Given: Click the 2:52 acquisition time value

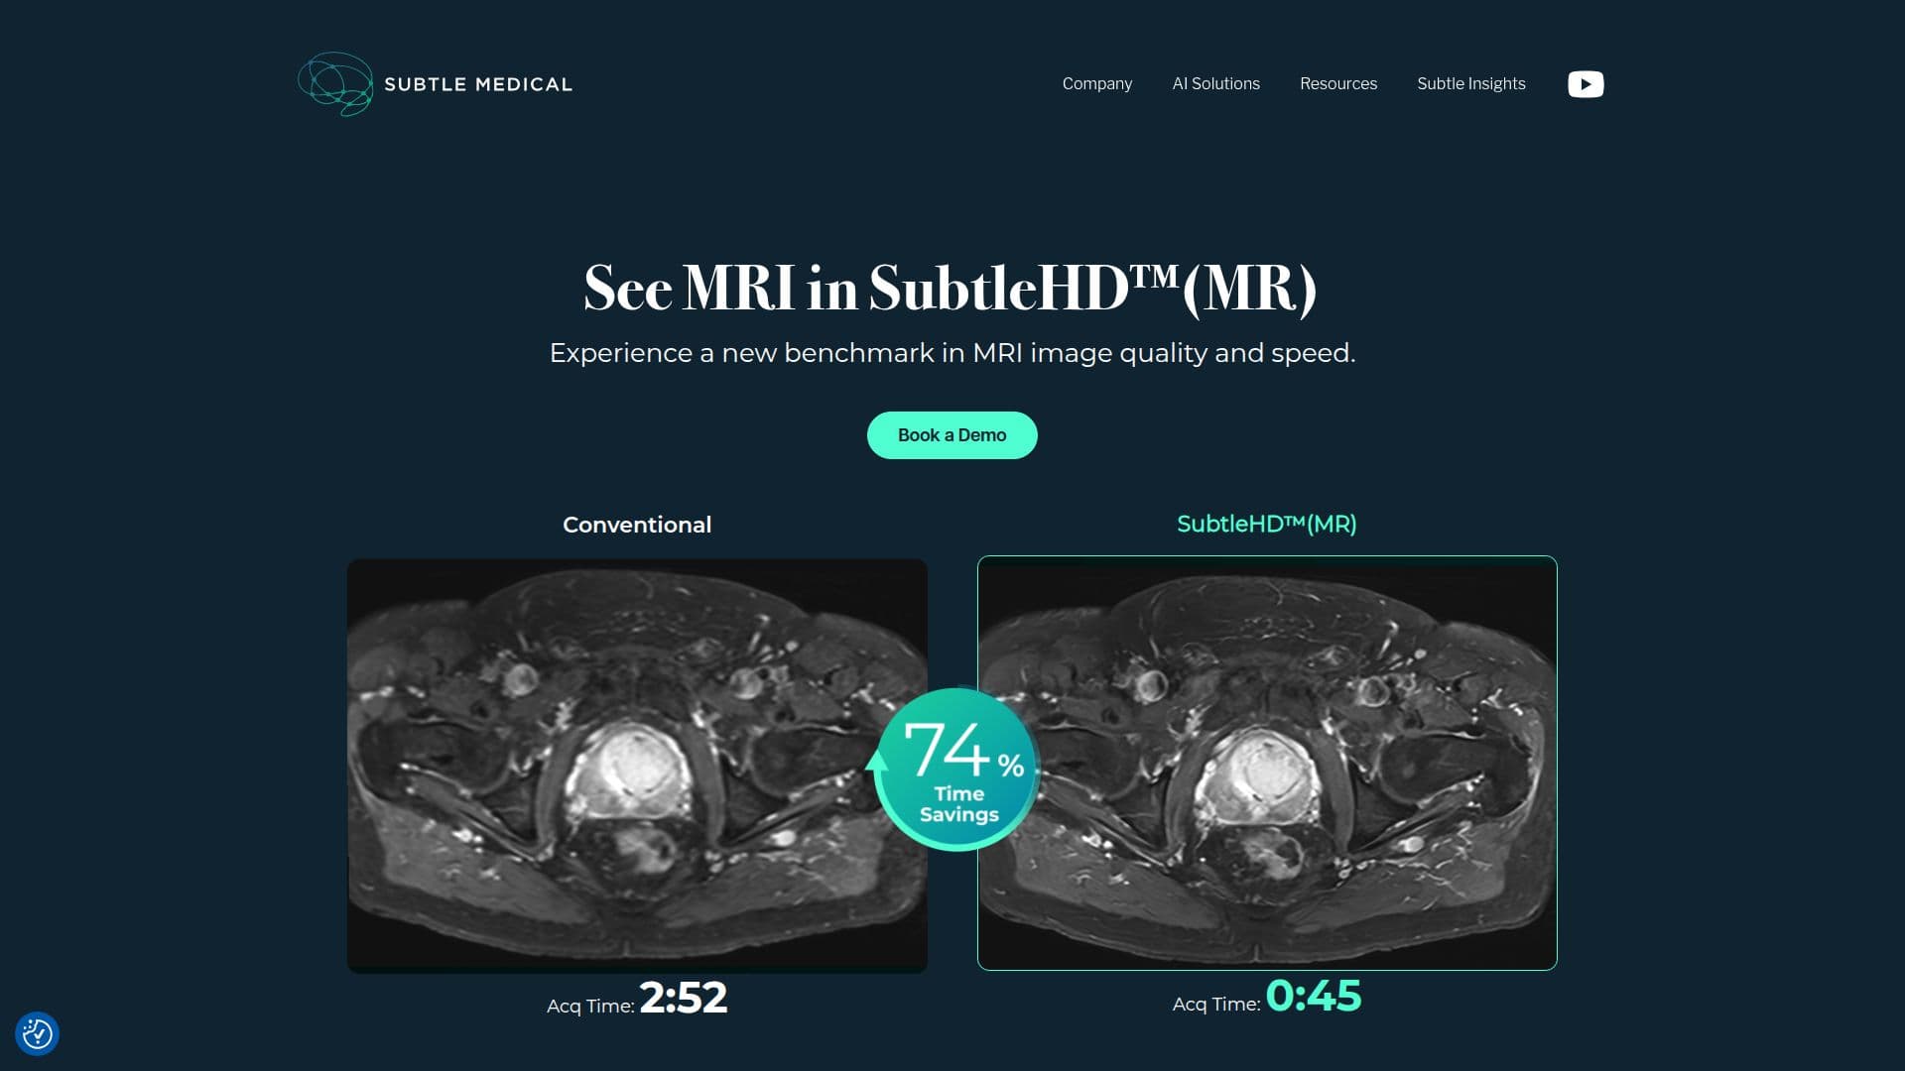Looking at the screenshot, I should [684, 999].
